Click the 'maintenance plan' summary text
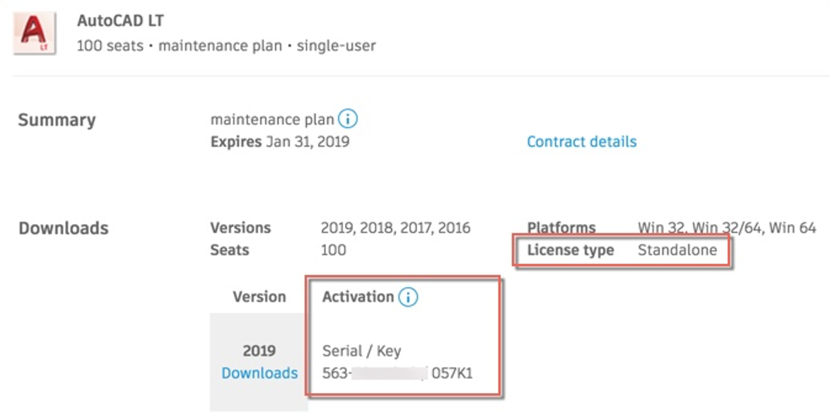 coord(272,120)
